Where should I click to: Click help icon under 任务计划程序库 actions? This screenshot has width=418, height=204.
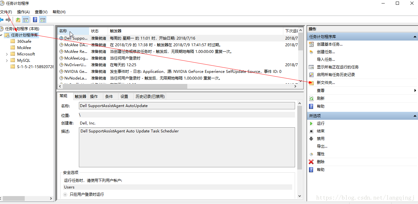[x=311, y=106]
